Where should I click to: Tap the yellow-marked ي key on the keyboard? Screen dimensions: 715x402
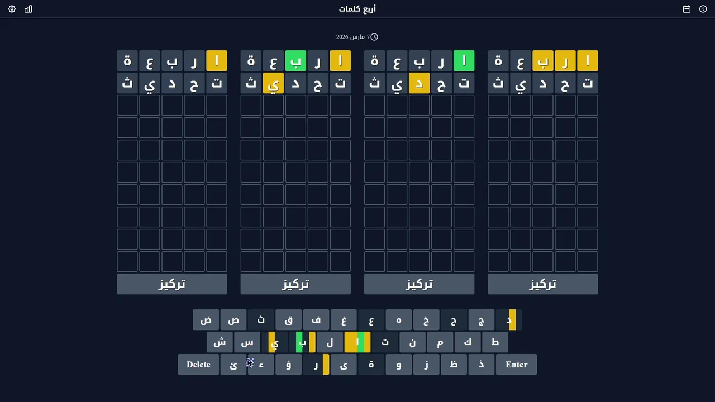click(274, 342)
